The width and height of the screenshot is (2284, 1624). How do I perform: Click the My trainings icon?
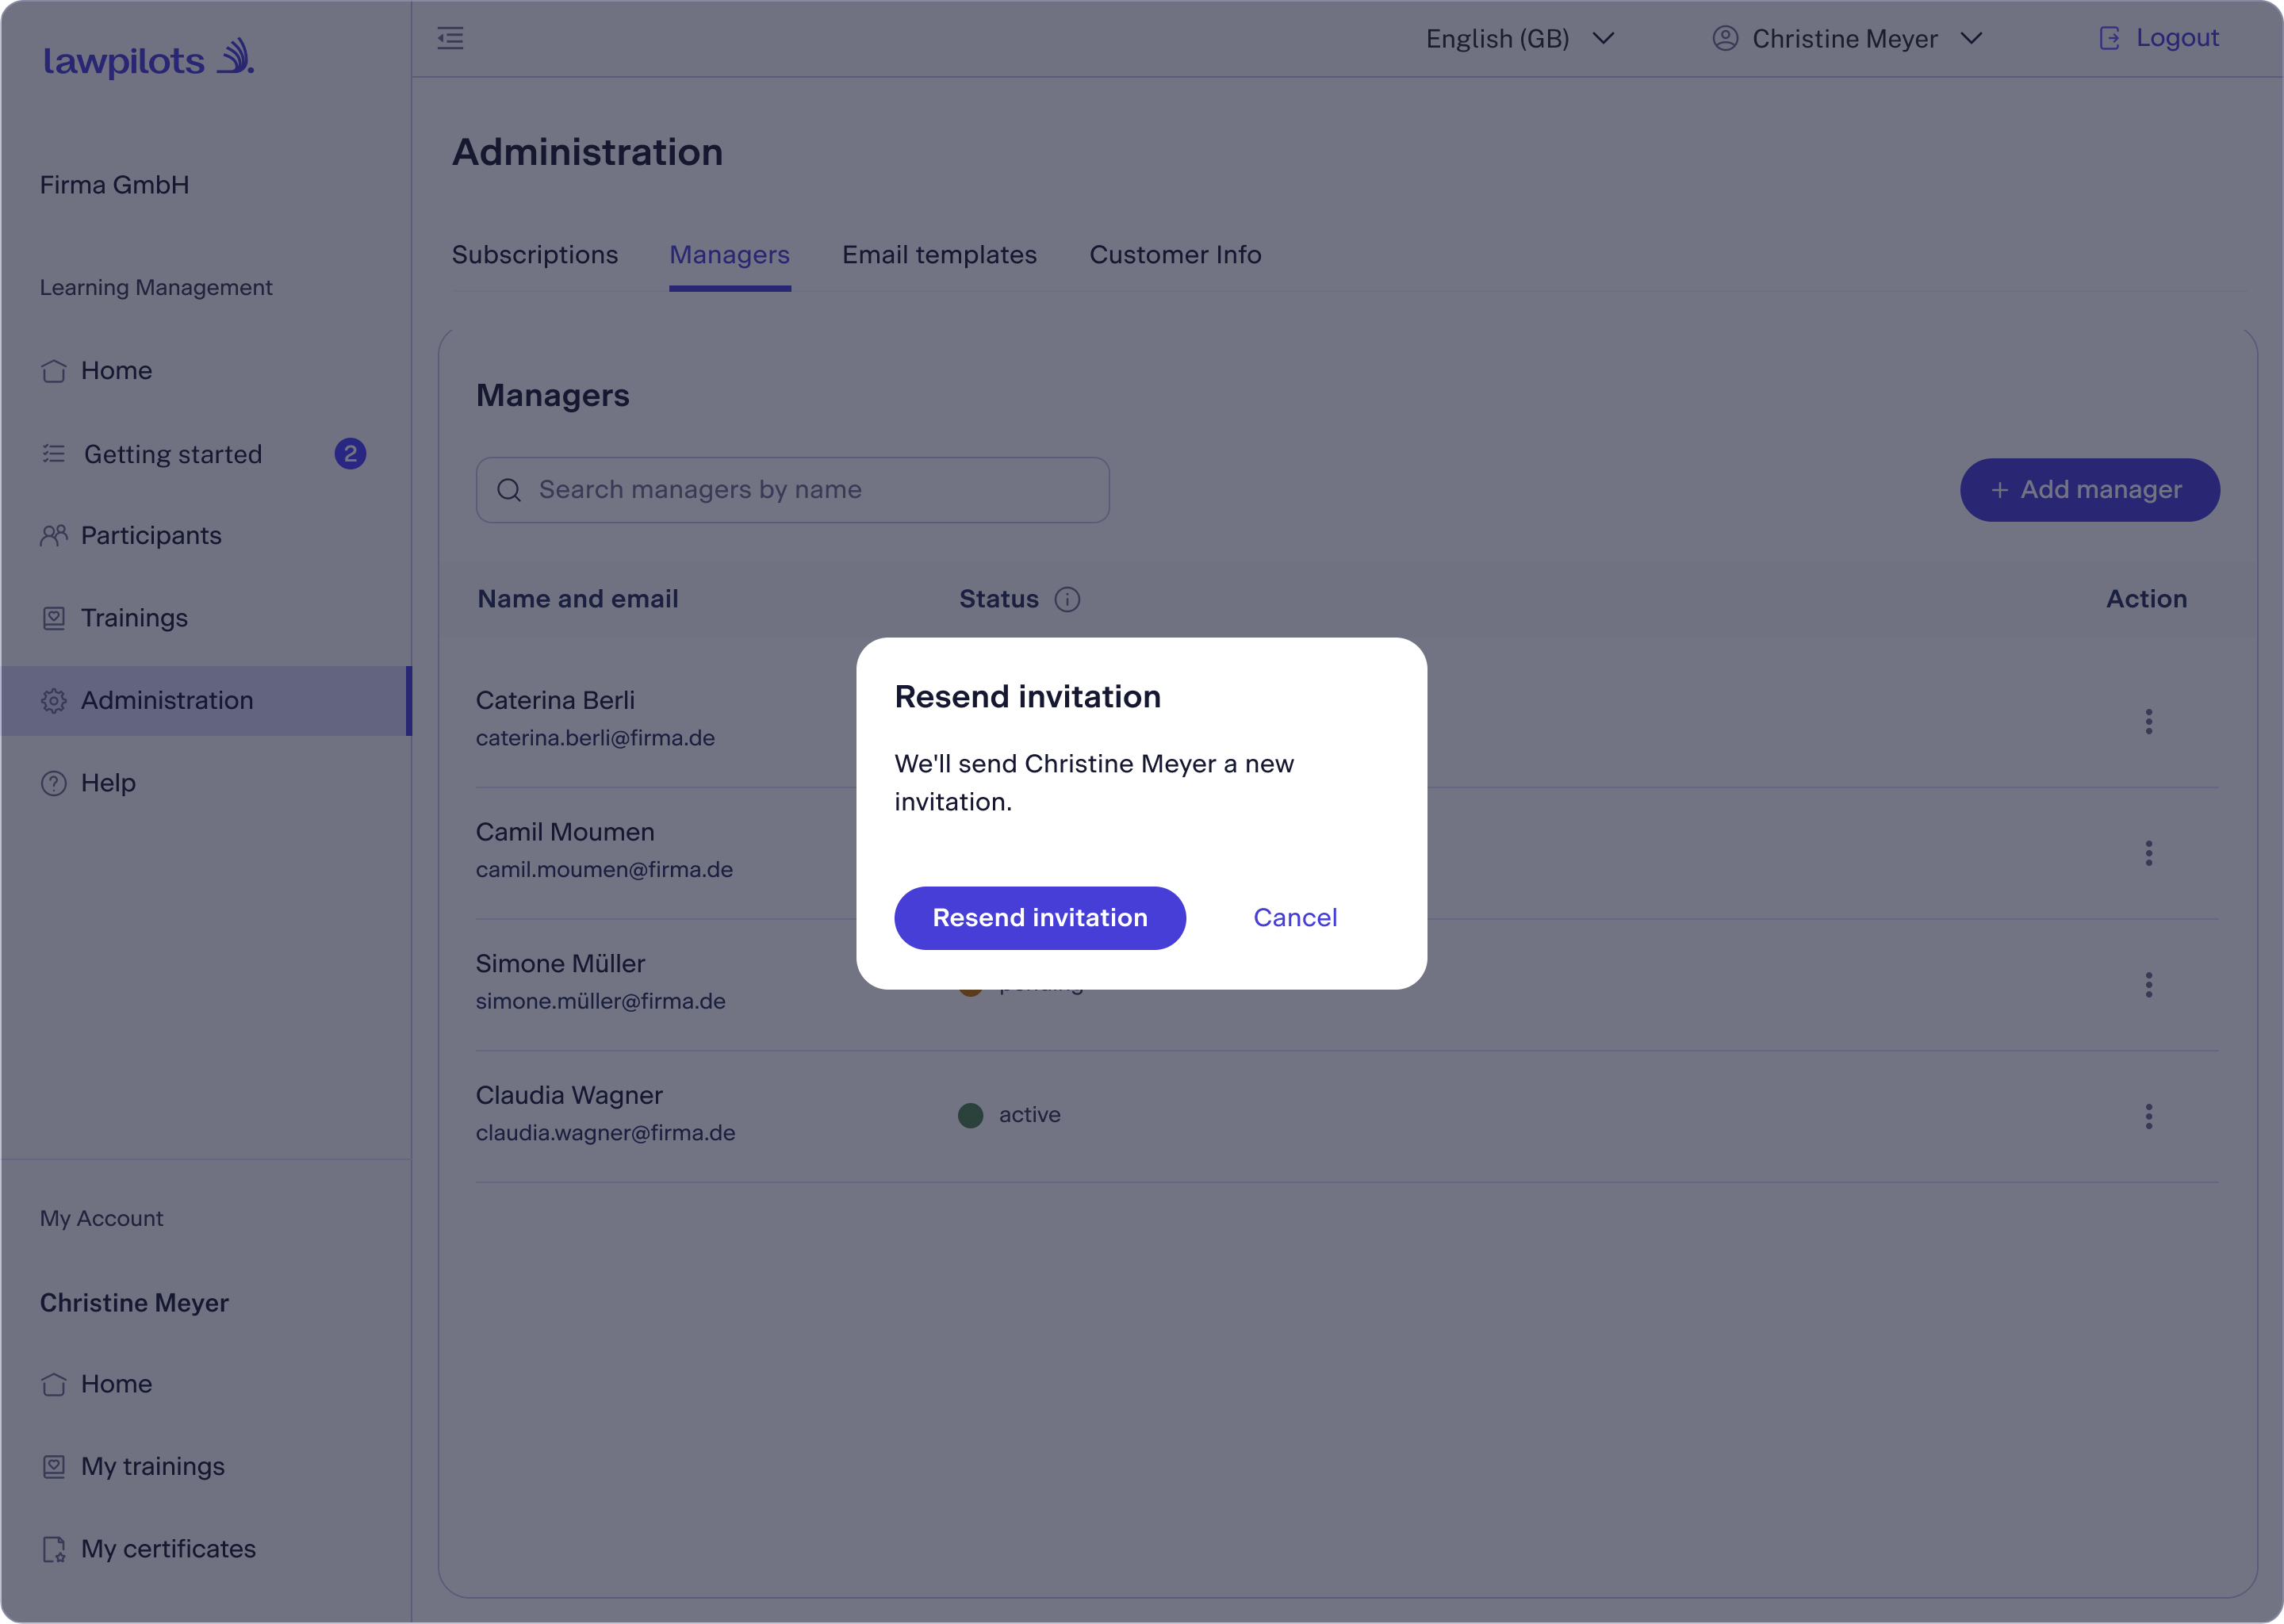(54, 1467)
